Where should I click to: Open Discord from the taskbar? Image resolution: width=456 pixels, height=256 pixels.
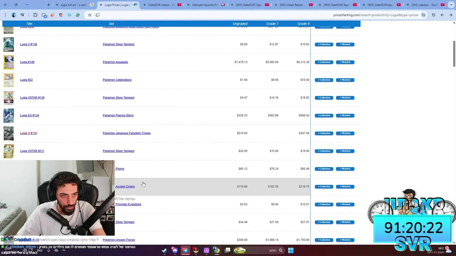(x=175, y=250)
